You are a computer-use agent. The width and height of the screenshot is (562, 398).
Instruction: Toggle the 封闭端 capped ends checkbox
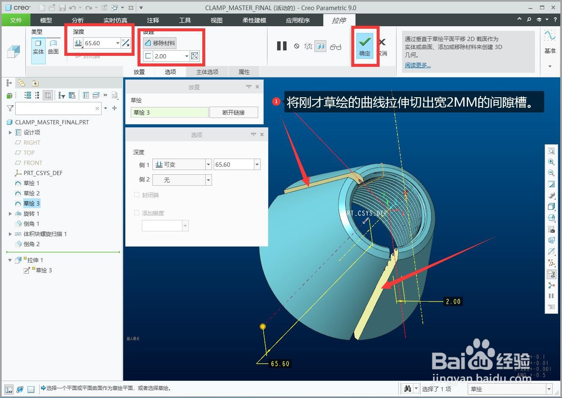pos(137,195)
